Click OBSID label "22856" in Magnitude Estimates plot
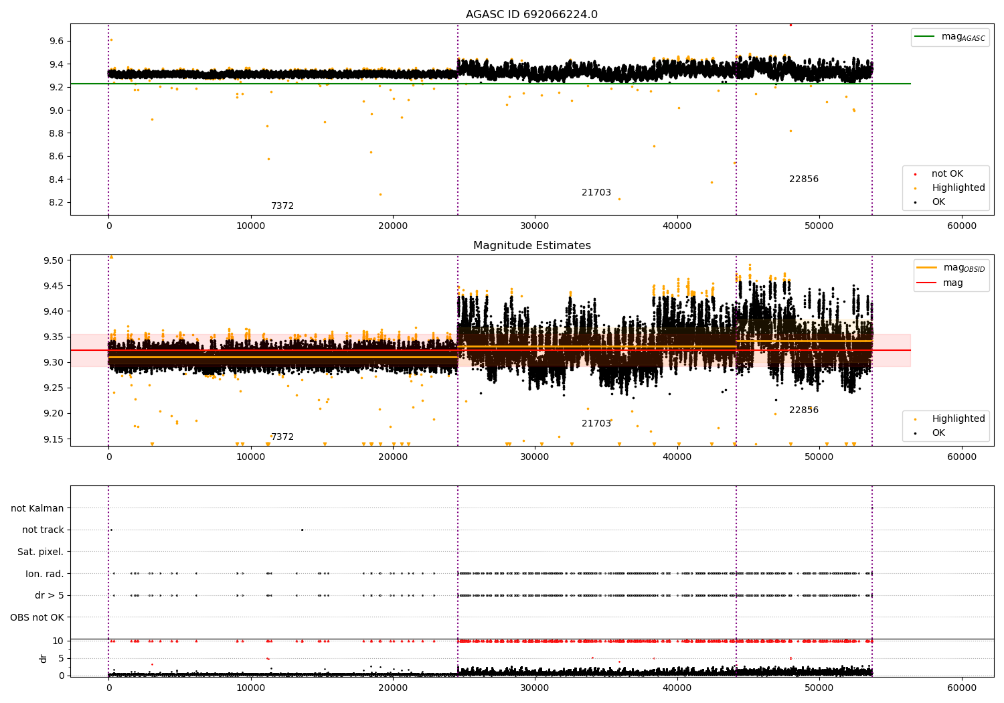Image resolution: width=1004 pixels, height=703 pixels. click(803, 410)
